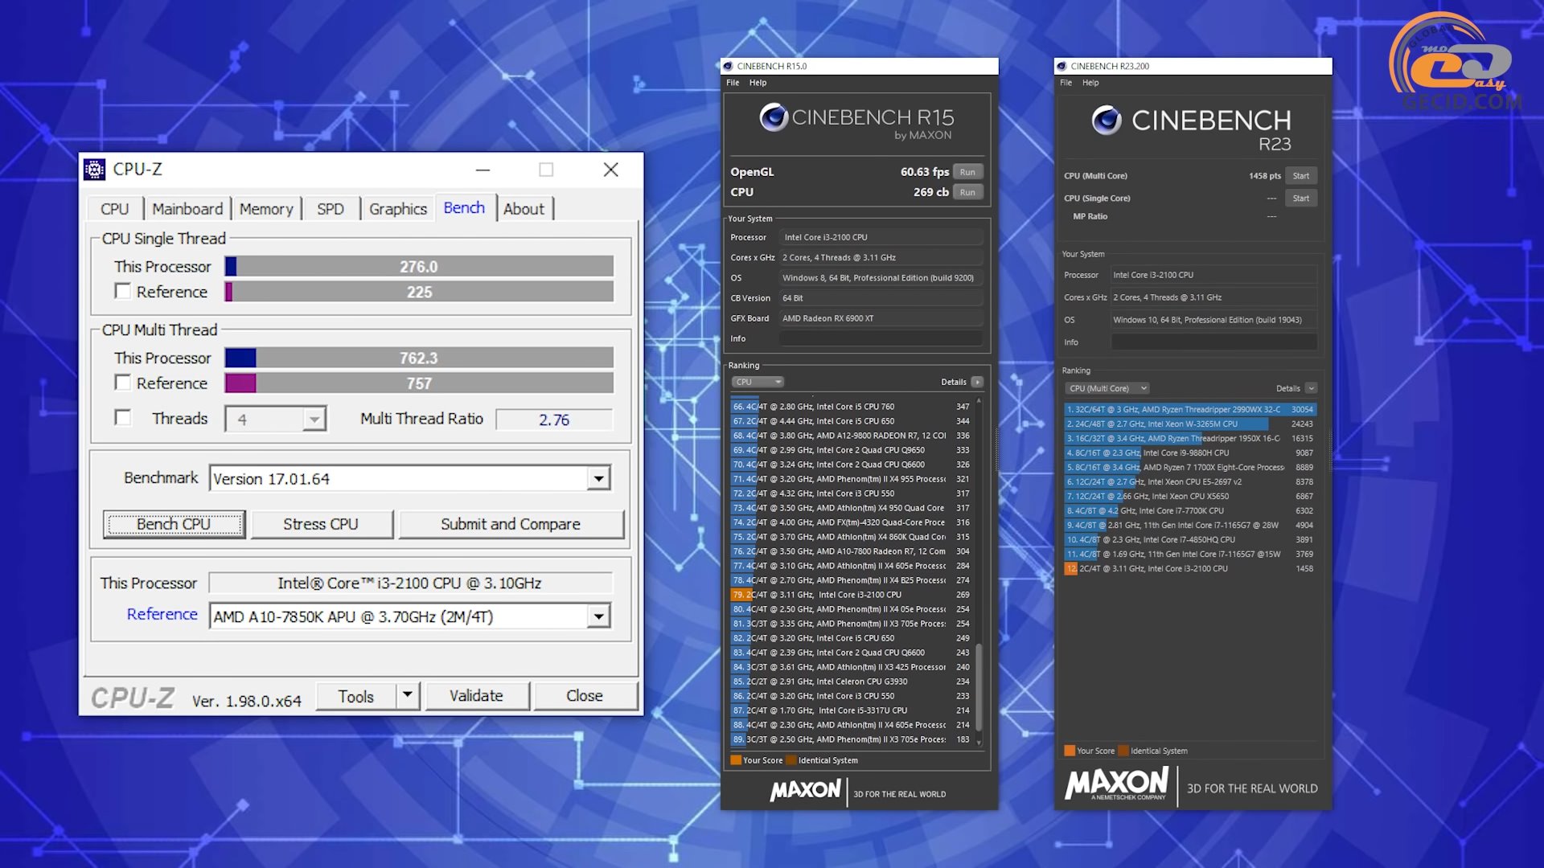
Task: Expand the Details dropdown in Cinebench R23
Action: pyautogui.click(x=1311, y=388)
